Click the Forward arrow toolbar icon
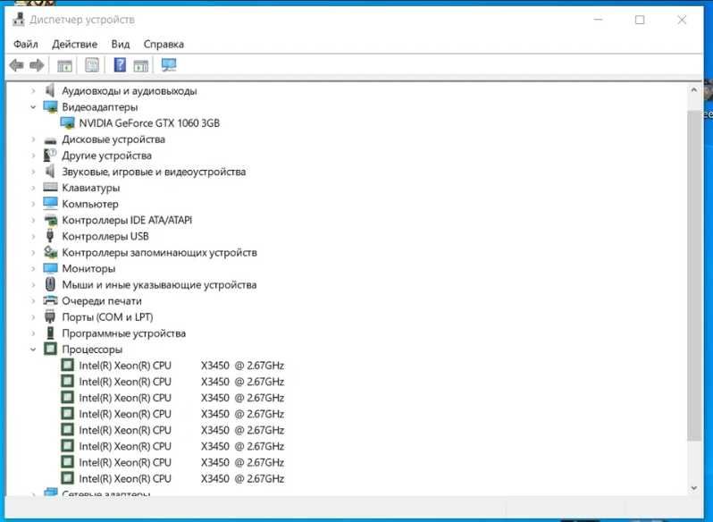Screen dimensions: 713x522 point(37,65)
